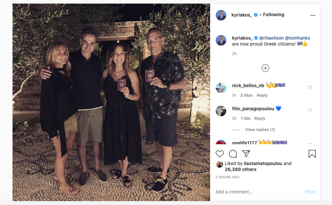Like filio_panagopoulou's comment
332x205 pixels.
tap(310, 111)
